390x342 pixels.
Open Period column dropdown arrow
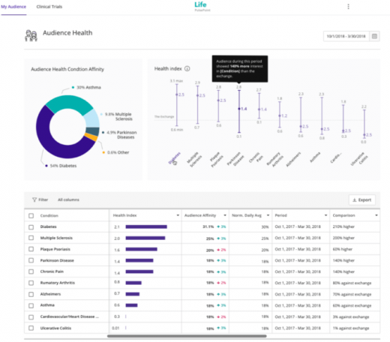click(x=325, y=215)
